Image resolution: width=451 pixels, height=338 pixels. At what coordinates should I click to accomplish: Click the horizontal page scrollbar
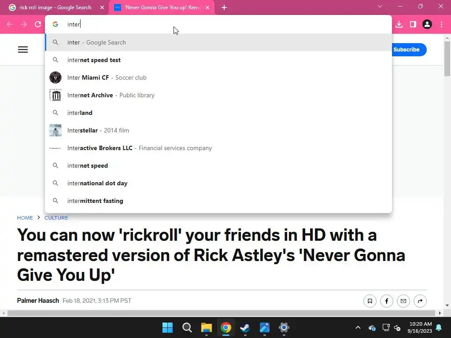coord(221,313)
